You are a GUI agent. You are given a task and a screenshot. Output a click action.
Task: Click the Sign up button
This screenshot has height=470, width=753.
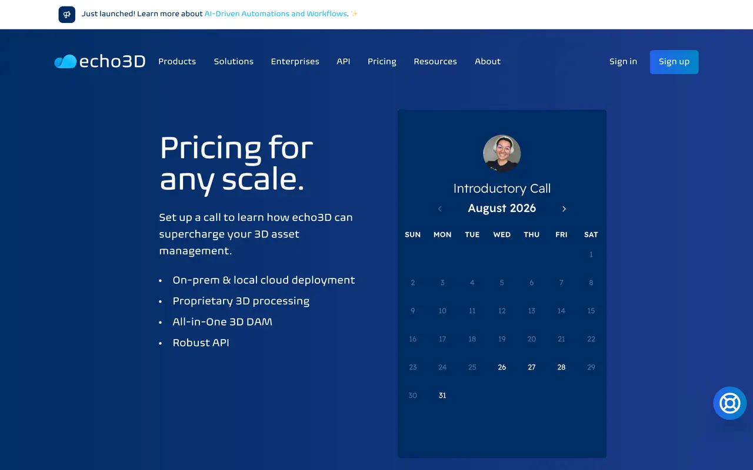coord(674,62)
